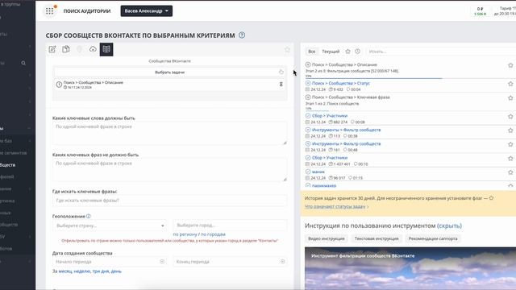Image resolution: width=516 pixels, height=290 pixels.
Task: Select the active task-list source icon
Action: click(106, 49)
